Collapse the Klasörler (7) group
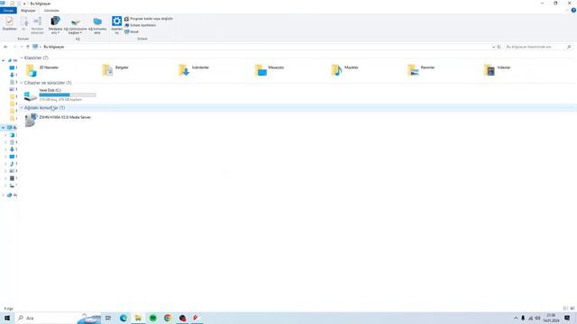Screen dimensions: 577x324 22,58
